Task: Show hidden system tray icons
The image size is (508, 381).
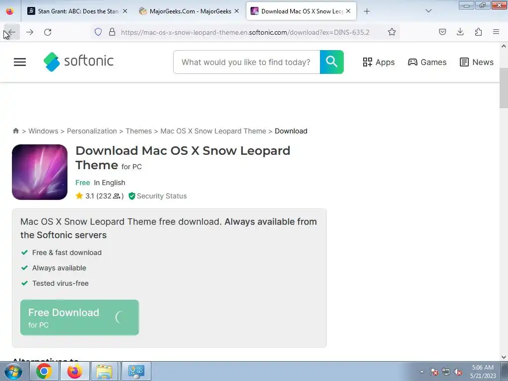Action: [x=422, y=372]
